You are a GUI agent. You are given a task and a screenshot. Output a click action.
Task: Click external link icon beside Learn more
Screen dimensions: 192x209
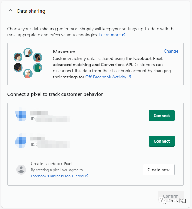click(124, 35)
